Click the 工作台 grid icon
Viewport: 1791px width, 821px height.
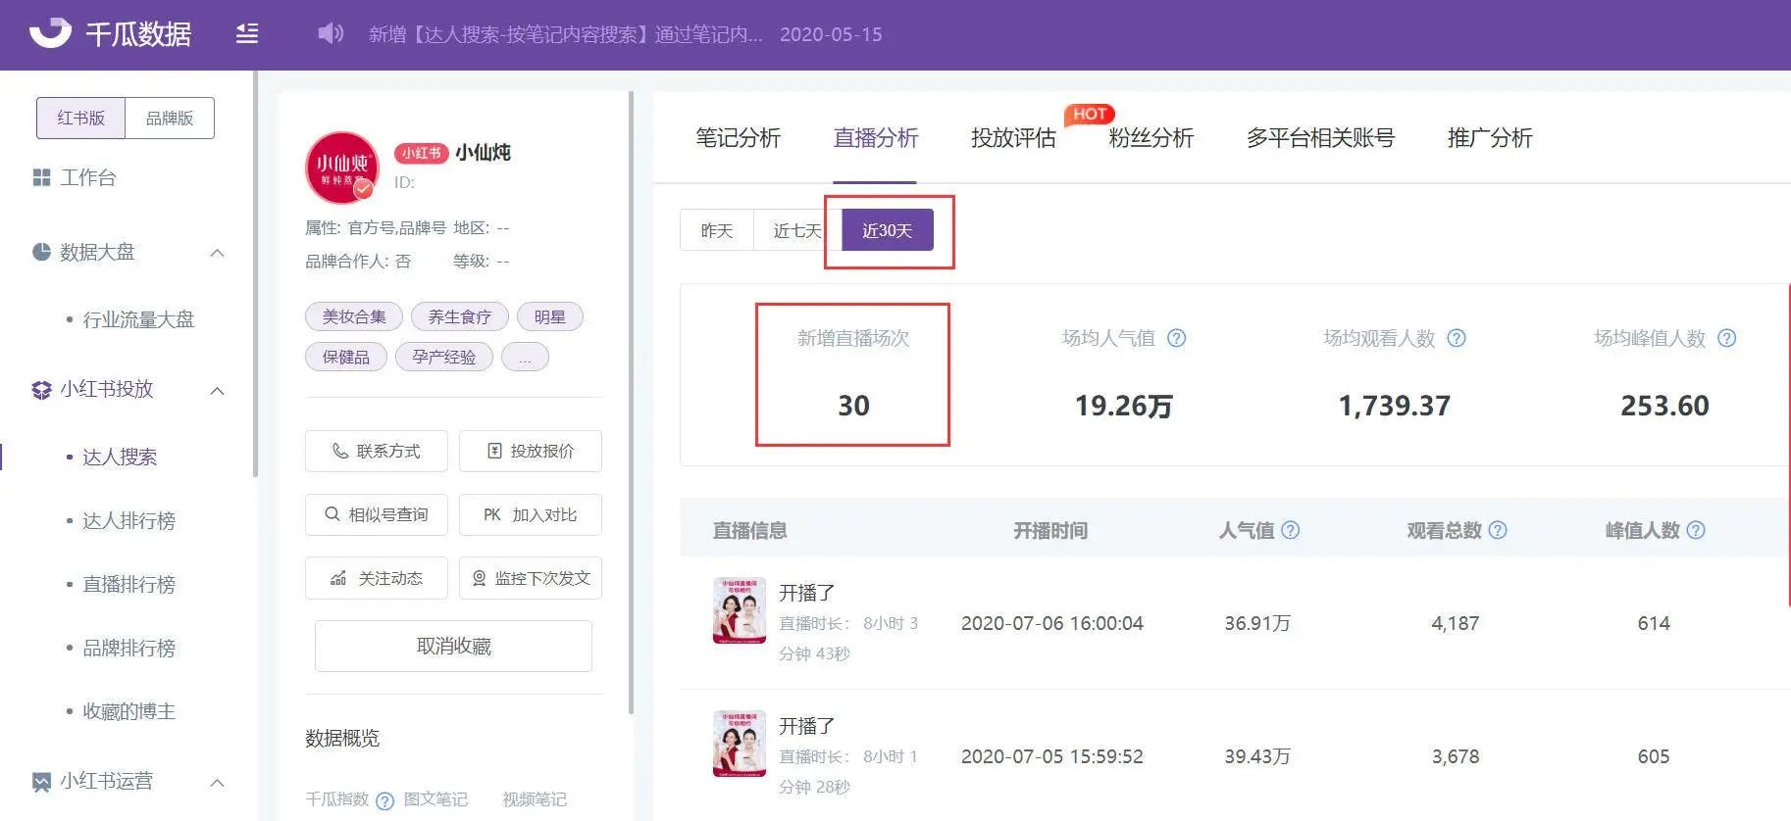pyautogui.click(x=41, y=177)
